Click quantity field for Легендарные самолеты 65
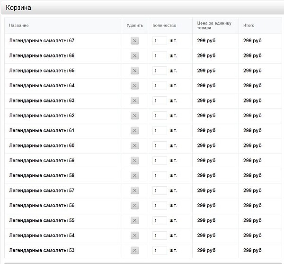This screenshot has height=264, width=284. (x=160, y=71)
